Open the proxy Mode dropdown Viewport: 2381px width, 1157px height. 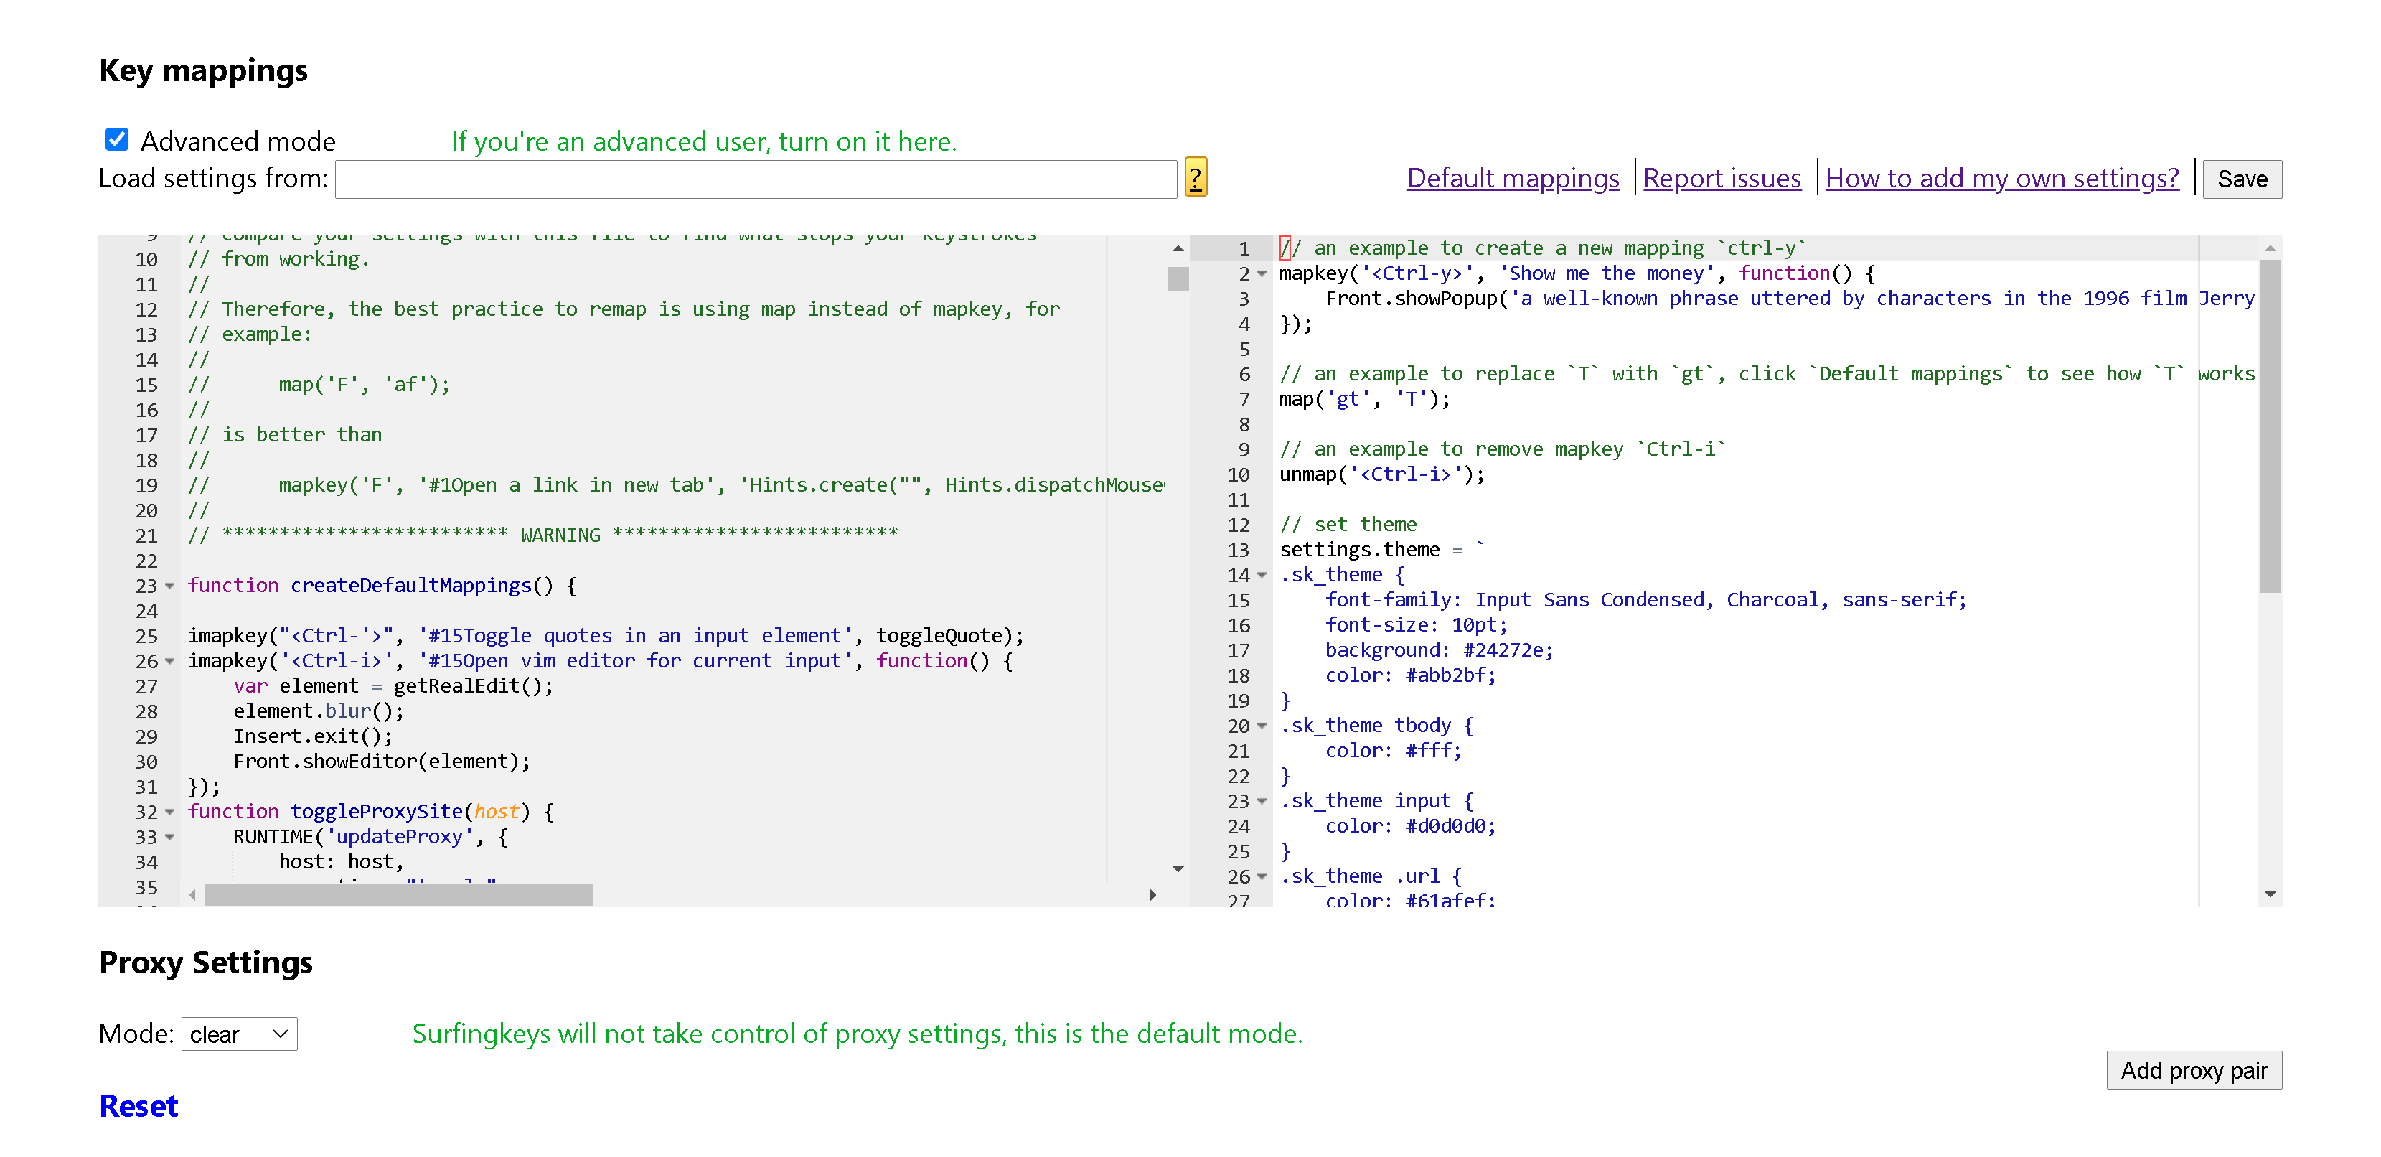point(240,1034)
